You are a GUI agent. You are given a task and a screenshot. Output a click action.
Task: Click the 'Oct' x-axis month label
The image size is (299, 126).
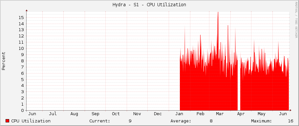tap(116, 114)
